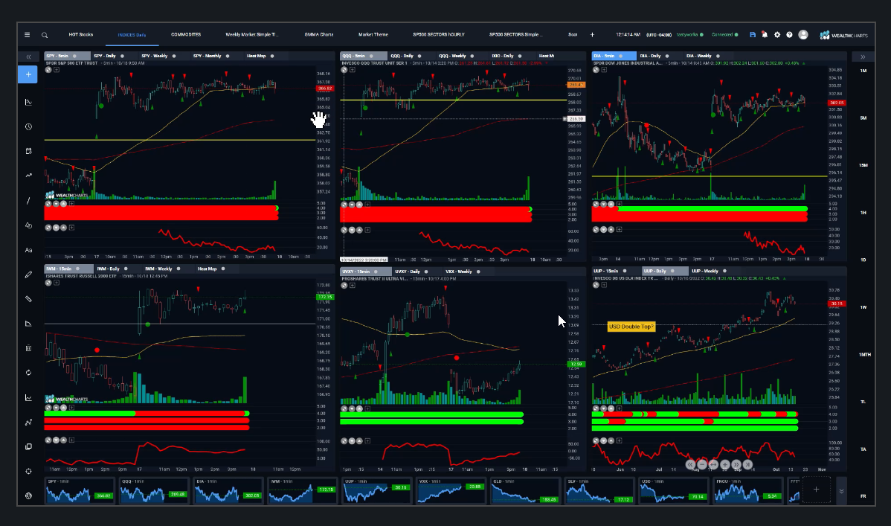This screenshot has height=526, width=891.
Task: Open the Market Theme workspace tab
Action: click(373, 35)
